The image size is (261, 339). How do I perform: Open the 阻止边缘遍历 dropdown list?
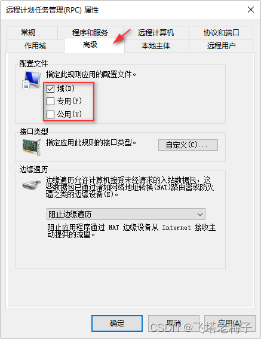(x=126, y=214)
